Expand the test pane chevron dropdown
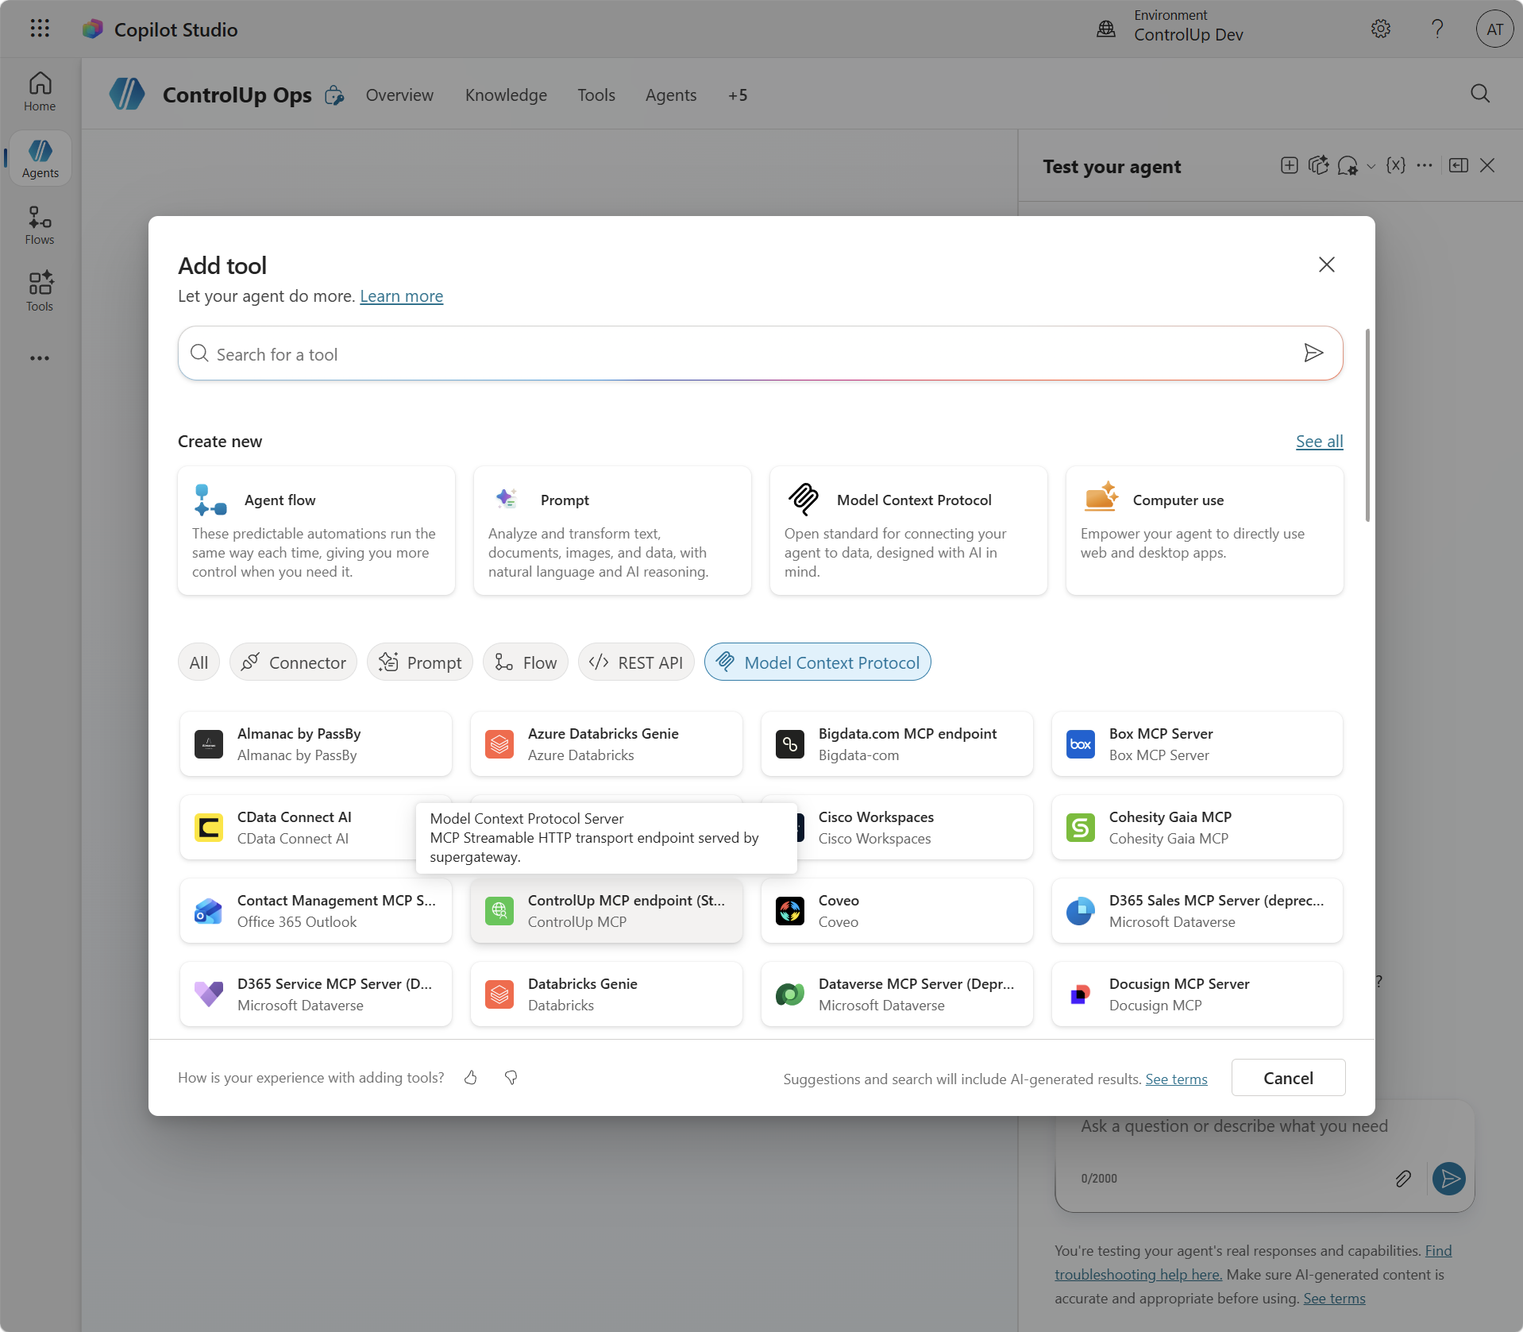Screen dimensions: 1523x1332 click(x=1371, y=166)
